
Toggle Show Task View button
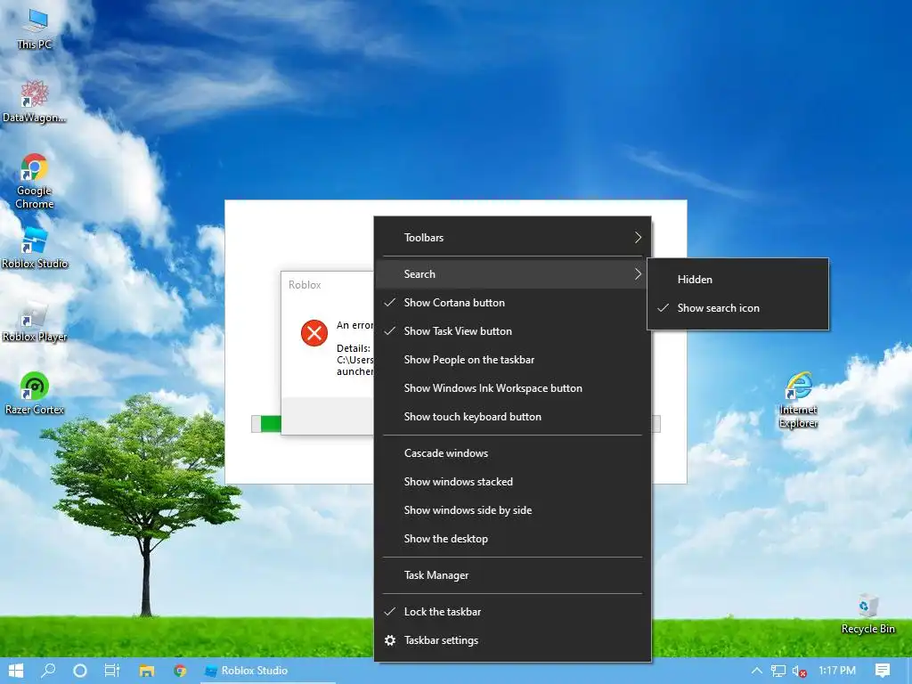click(512, 331)
